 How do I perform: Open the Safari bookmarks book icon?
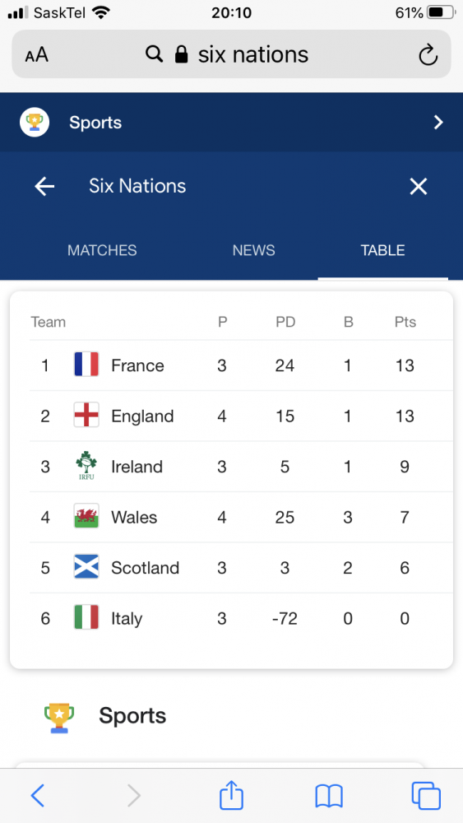point(329,796)
